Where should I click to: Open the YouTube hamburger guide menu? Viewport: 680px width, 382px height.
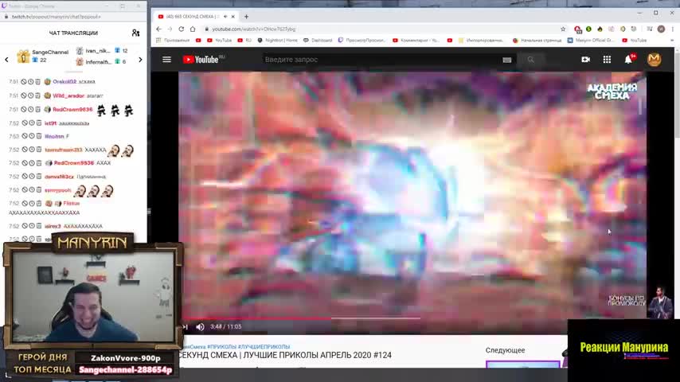point(166,60)
